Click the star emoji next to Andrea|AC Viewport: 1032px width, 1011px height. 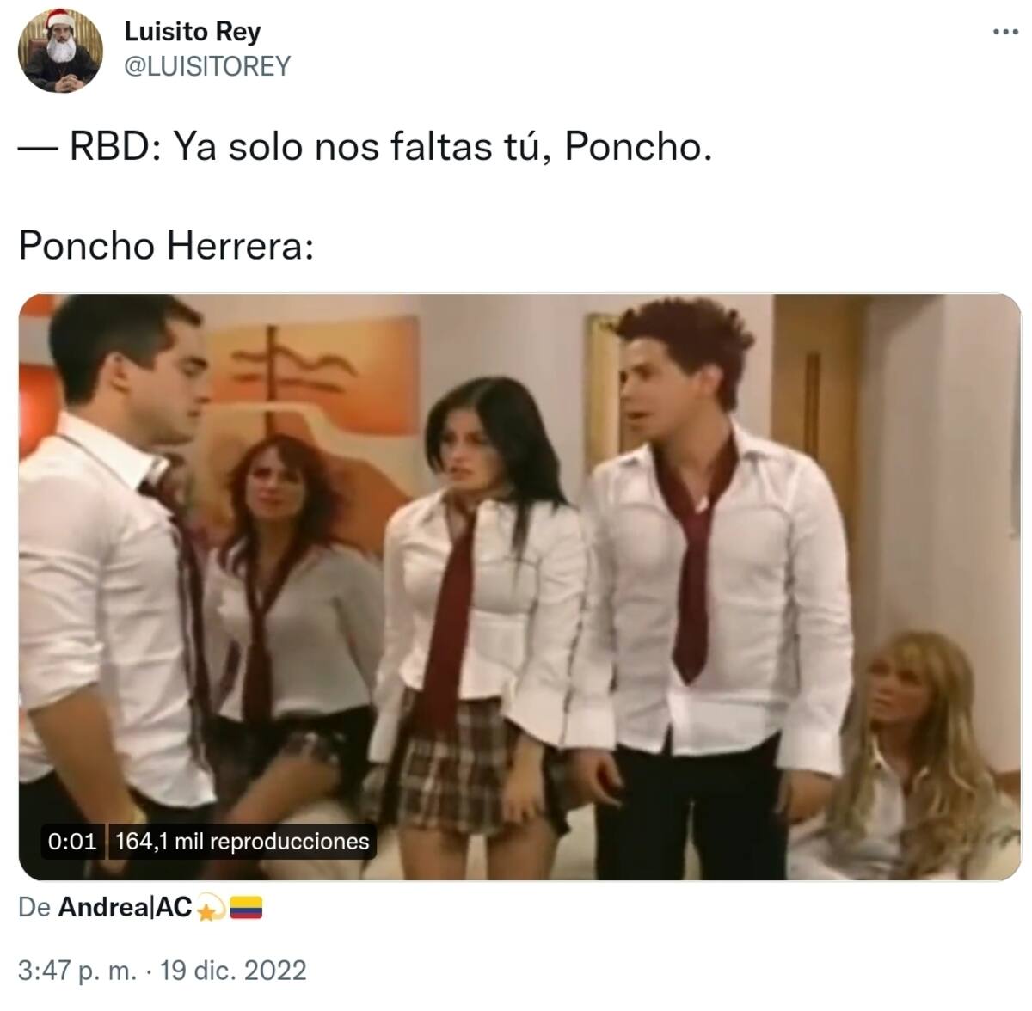click(x=210, y=908)
